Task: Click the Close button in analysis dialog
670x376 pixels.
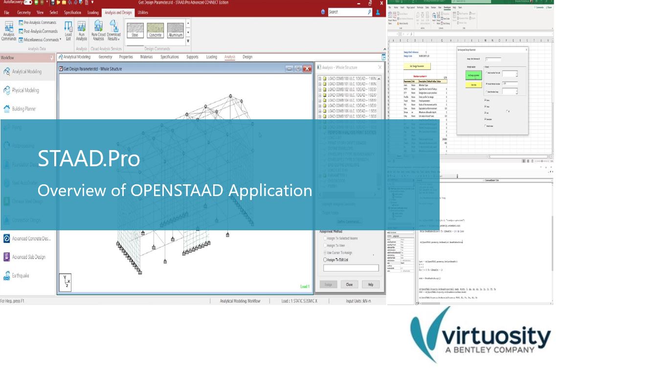Action: tap(349, 284)
